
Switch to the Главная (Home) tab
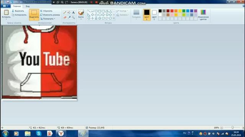point(17,6)
